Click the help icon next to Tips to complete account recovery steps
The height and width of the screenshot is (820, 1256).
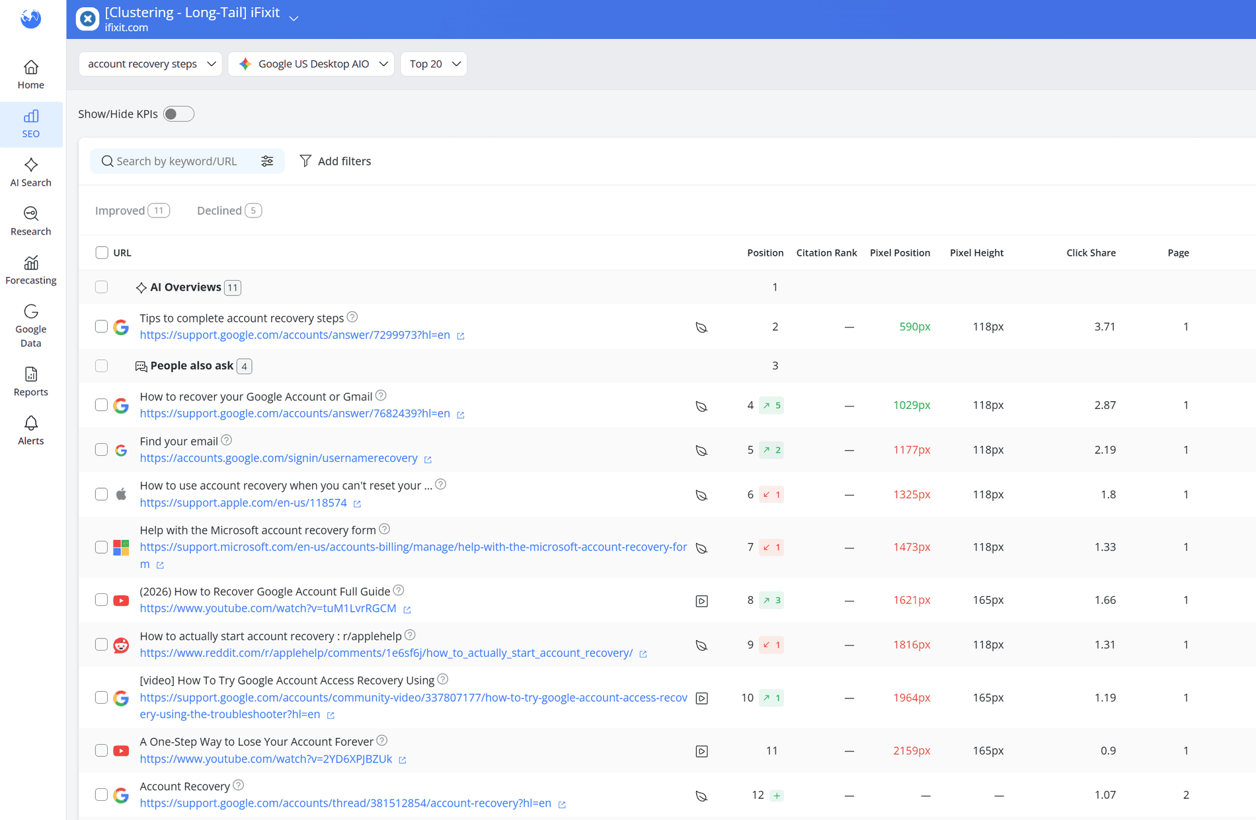[352, 317]
